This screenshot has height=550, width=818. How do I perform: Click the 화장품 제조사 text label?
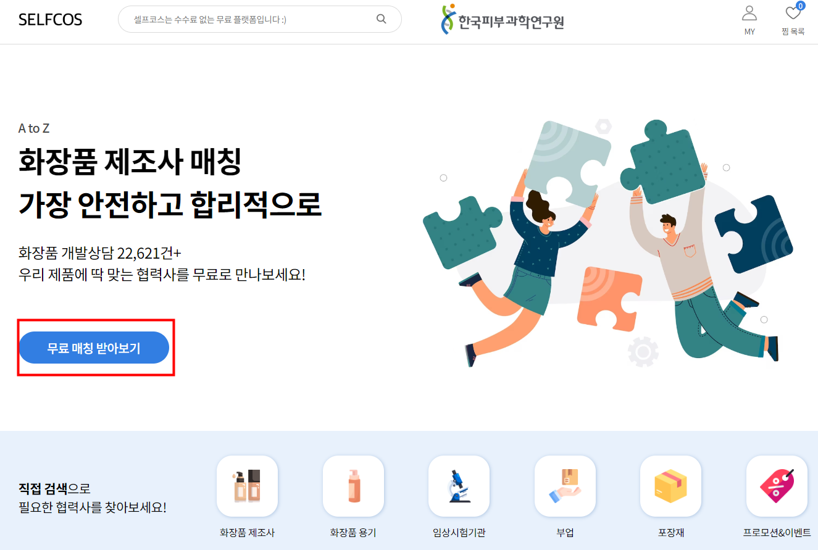[x=247, y=533]
